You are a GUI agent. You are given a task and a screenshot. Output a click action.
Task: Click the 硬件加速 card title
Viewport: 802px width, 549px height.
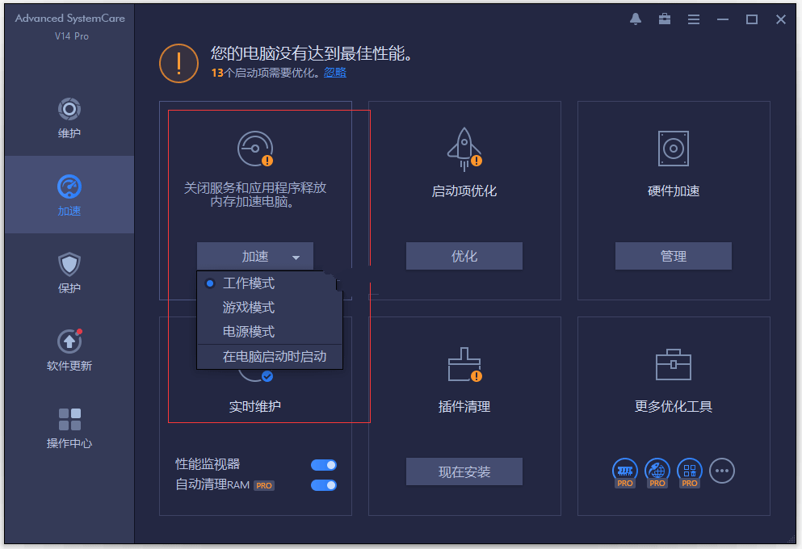click(673, 191)
